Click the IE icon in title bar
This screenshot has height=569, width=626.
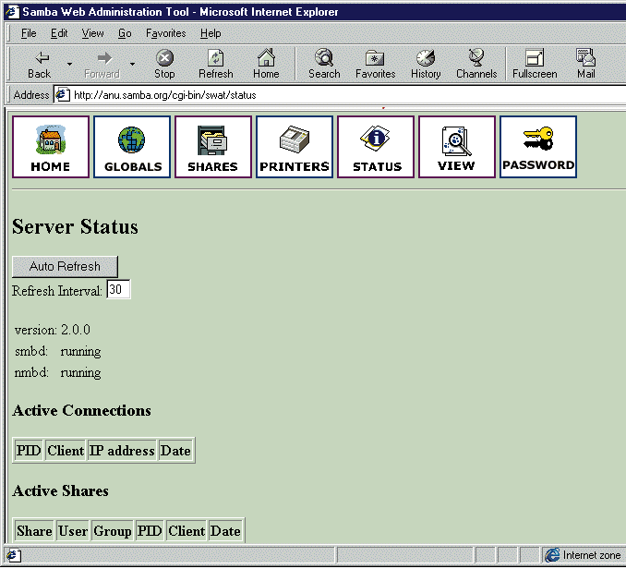click(x=12, y=12)
